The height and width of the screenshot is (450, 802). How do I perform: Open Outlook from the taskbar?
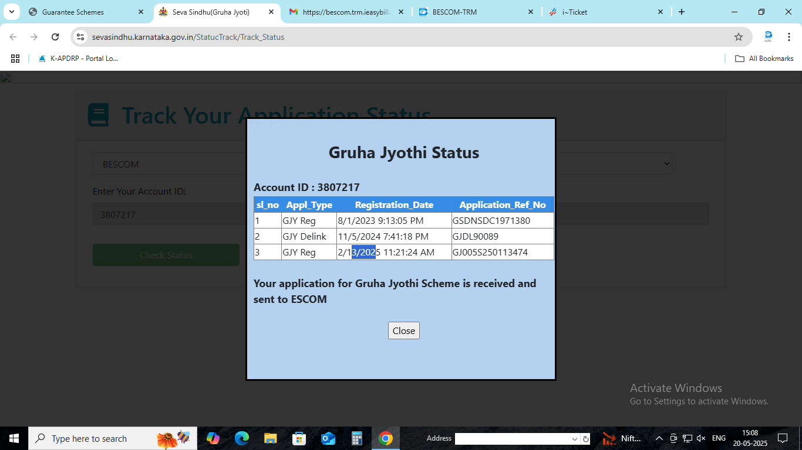coord(328,438)
